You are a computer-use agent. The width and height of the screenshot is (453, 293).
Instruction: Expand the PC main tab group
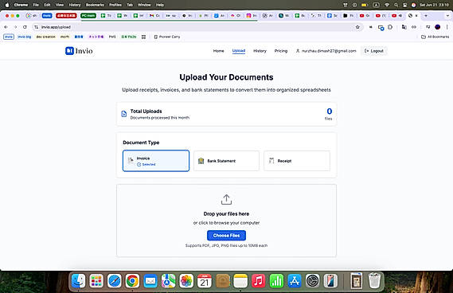coord(88,16)
